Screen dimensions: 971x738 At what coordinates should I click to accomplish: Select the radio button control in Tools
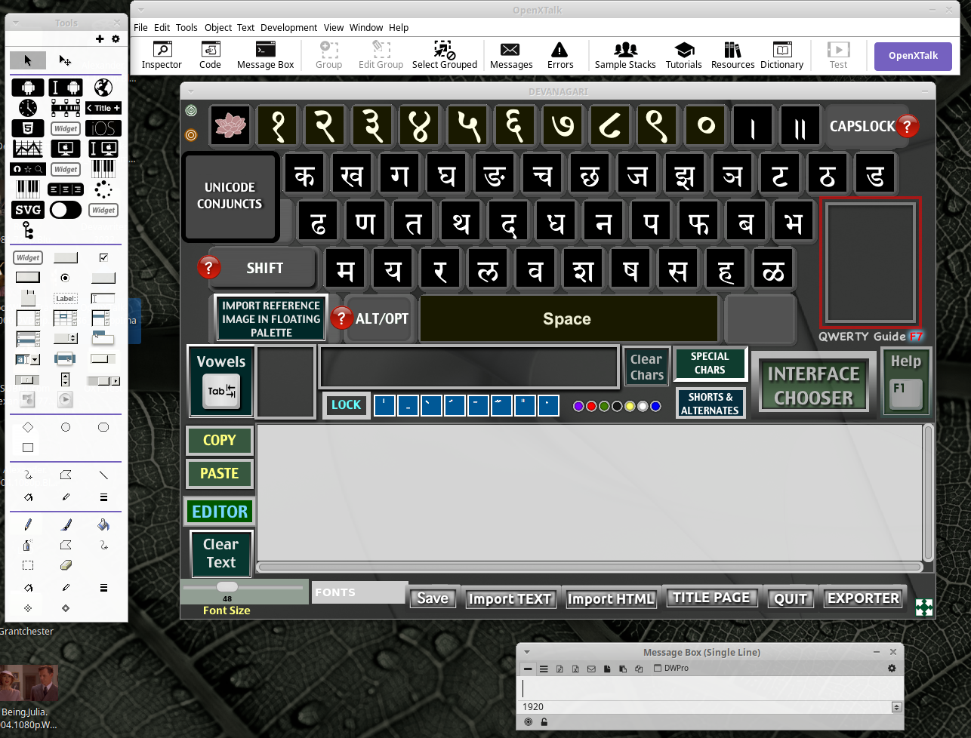tap(66, 278)
